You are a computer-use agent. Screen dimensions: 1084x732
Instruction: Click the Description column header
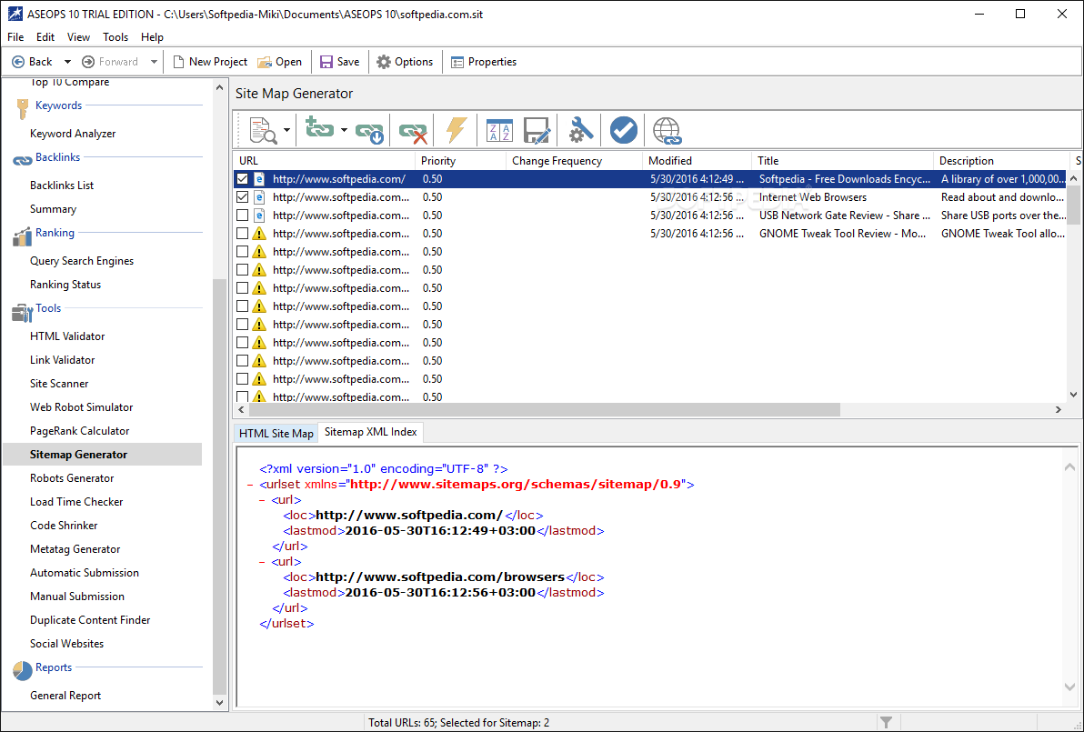1002,160
